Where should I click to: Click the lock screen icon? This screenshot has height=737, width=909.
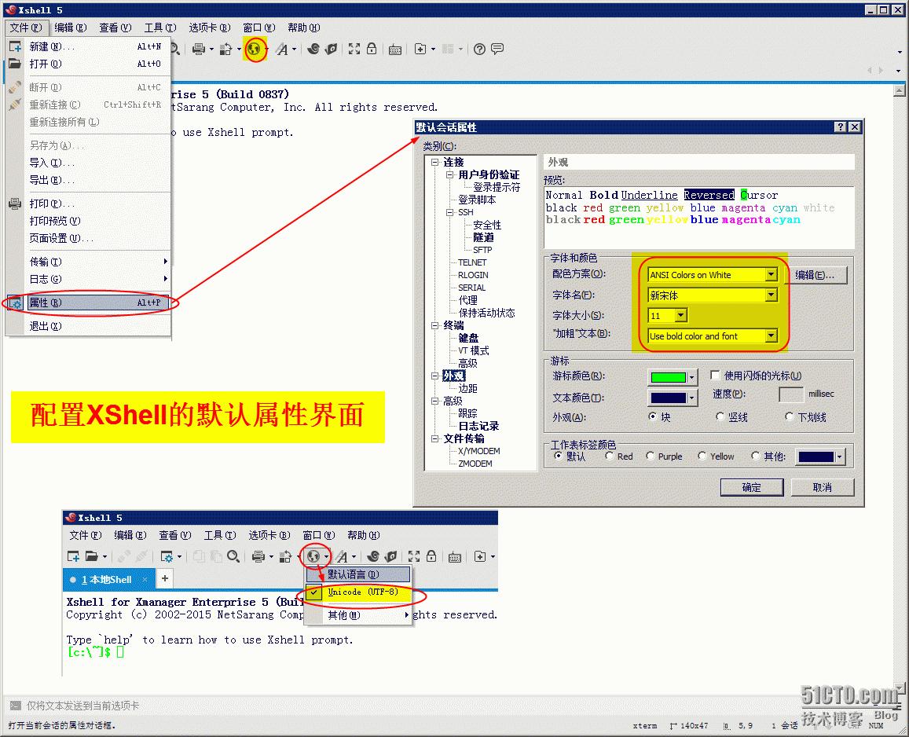click(372, 49)
